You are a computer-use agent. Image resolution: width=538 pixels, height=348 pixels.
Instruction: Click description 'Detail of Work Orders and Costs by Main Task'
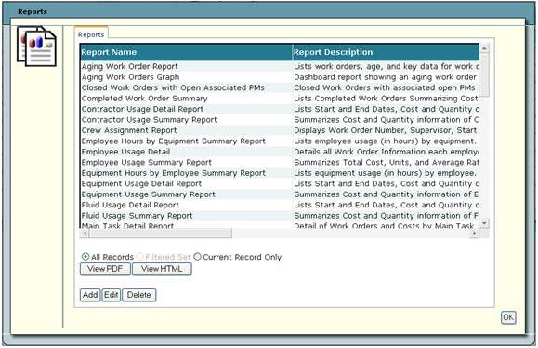[384, 225]
